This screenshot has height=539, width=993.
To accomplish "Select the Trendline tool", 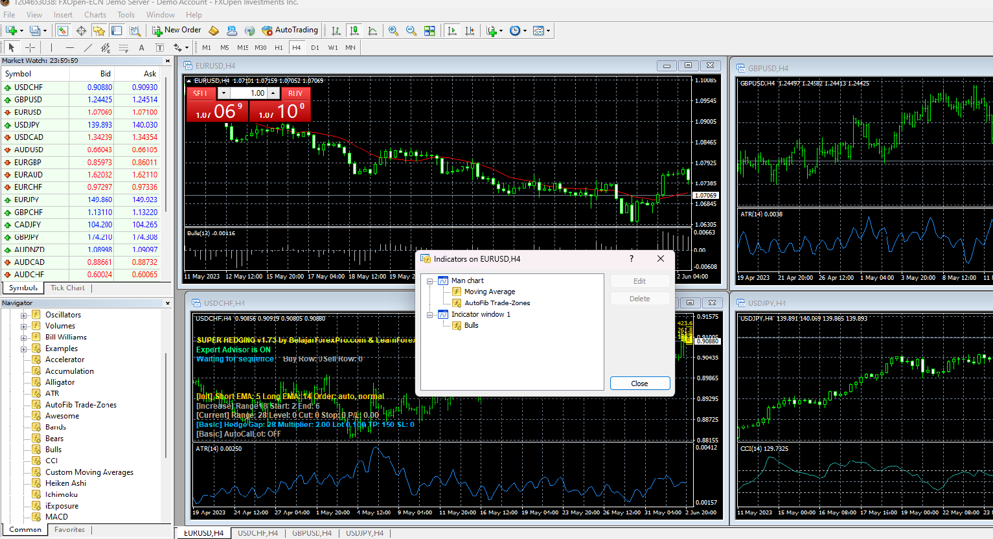I will (87, 47).
